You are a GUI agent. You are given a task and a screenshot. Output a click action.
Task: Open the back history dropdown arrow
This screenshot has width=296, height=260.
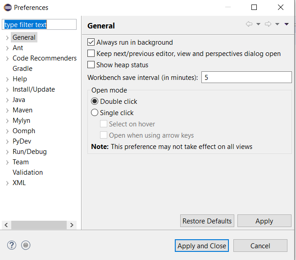(x=258, y=24)
